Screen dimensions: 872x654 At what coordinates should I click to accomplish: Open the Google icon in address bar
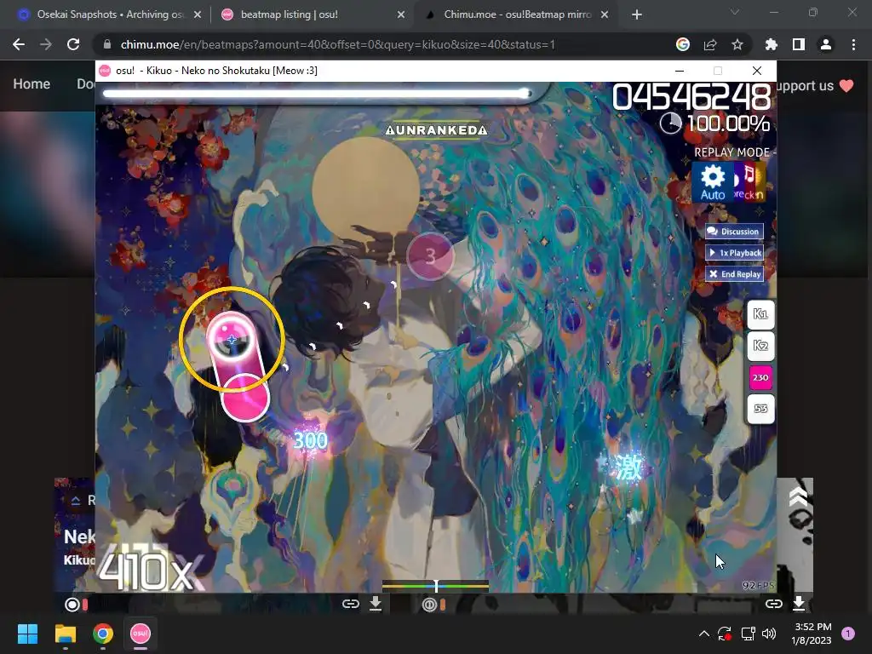pos(683,44)
